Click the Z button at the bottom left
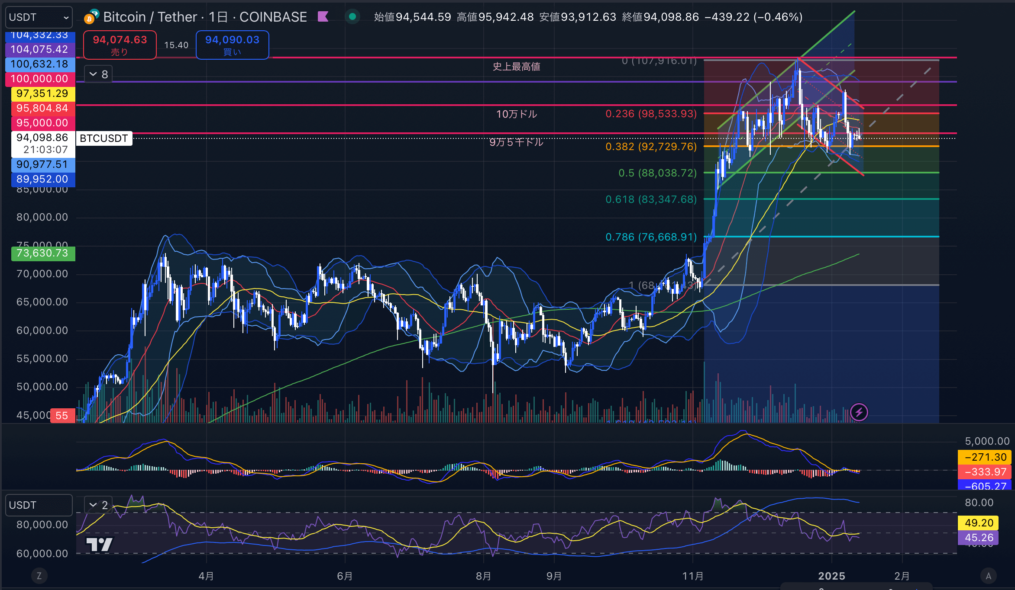The image size is (1015, 590). pyautogui.click(x=39, y=576)
